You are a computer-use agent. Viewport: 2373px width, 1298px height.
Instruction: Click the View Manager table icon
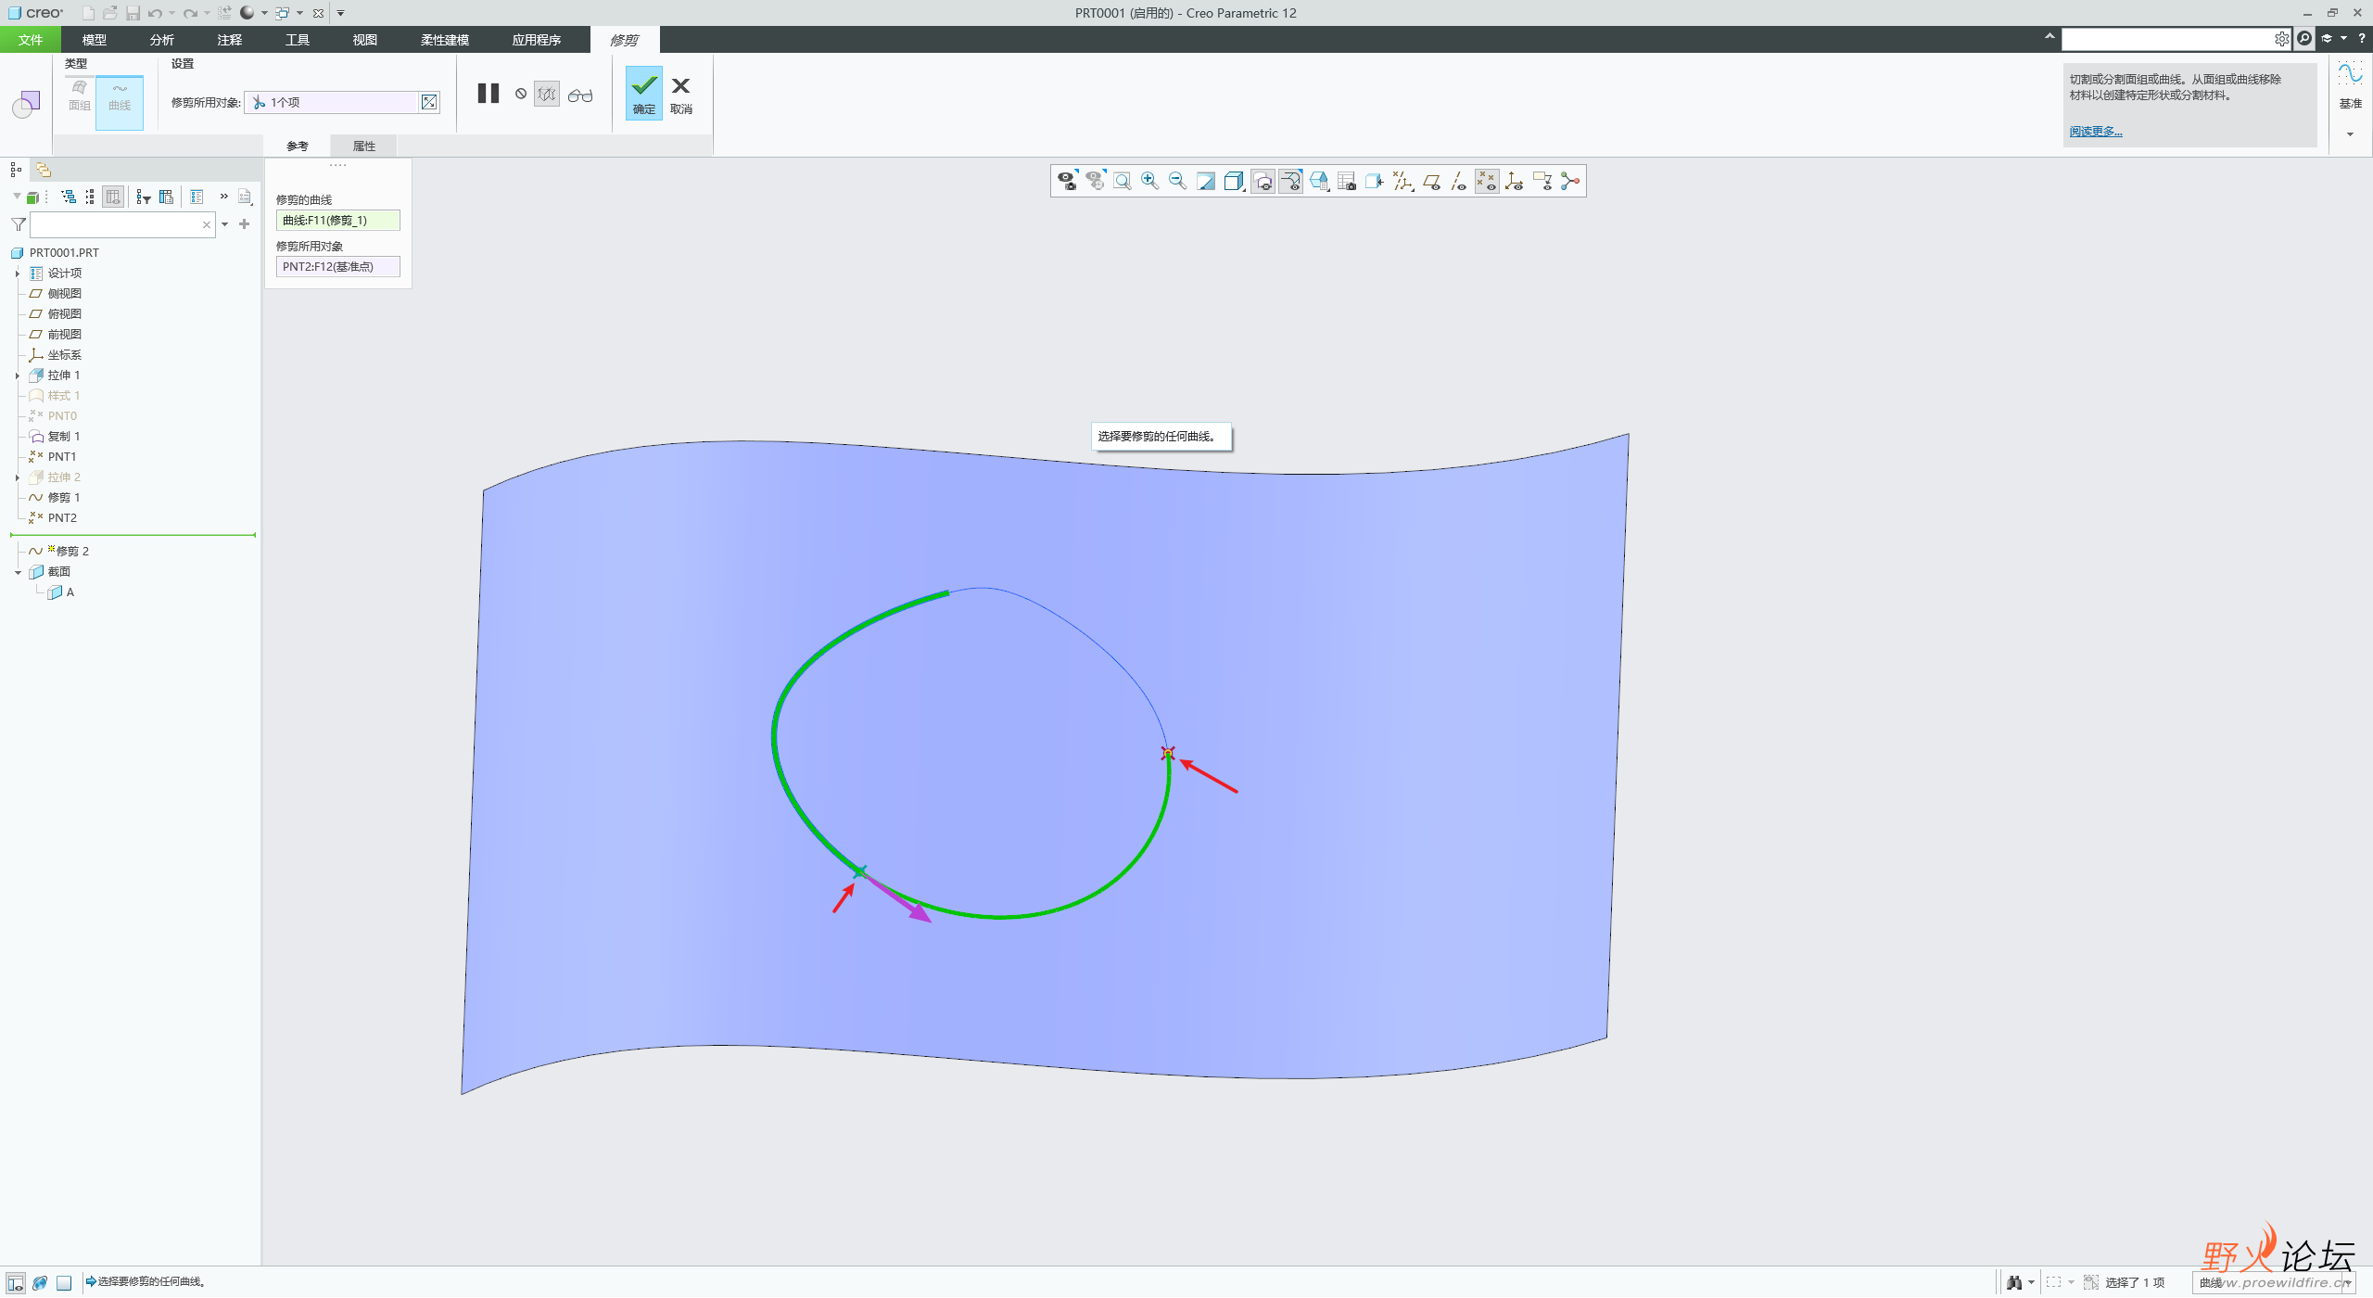tap(1346, 182)
